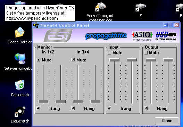This screenshot has height=127, width=183.
Task: Click the right Output fader handle
Action: [x=168, y=60]
